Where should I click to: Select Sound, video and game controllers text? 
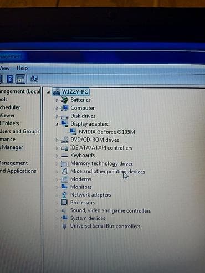coord(110,210)
